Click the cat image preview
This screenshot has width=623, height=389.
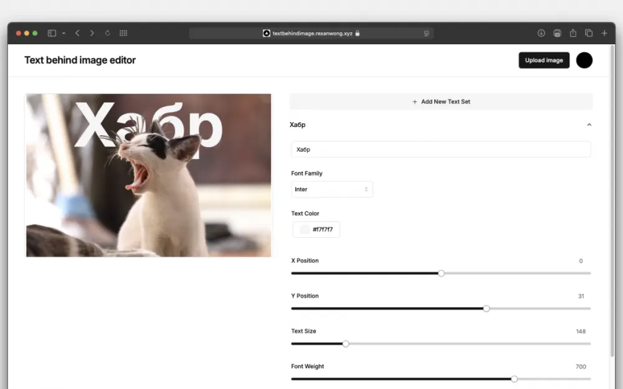[149, 176]
